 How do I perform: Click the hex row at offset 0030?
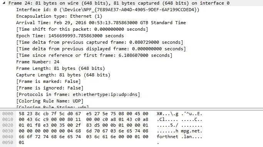pos(84,131)
